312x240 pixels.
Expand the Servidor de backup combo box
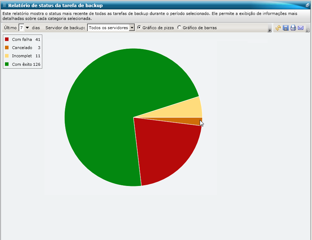pyautogui.click(x=132, y=28)
